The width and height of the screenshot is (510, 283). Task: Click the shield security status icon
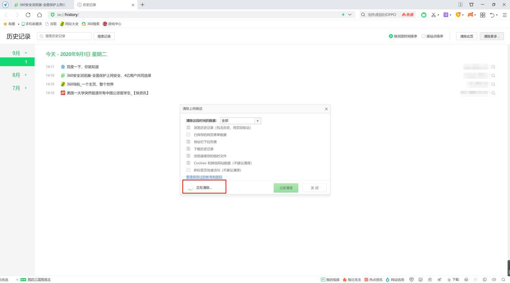(x=412, y=280)
